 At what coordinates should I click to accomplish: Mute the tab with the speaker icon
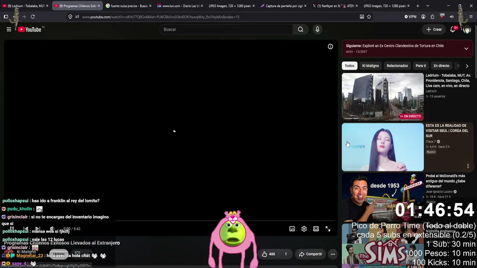(x=452, y=17)
